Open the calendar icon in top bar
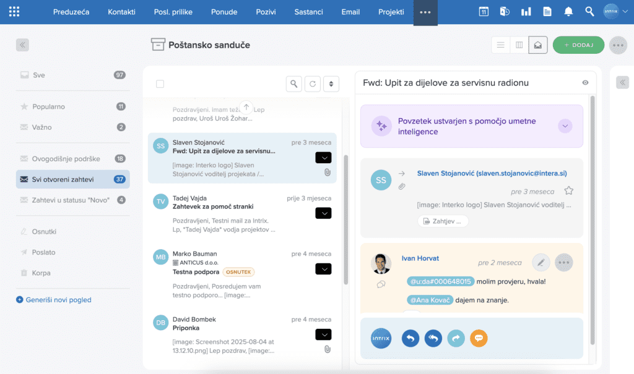Screen dimensions: 634x374 tap(484, 12)
